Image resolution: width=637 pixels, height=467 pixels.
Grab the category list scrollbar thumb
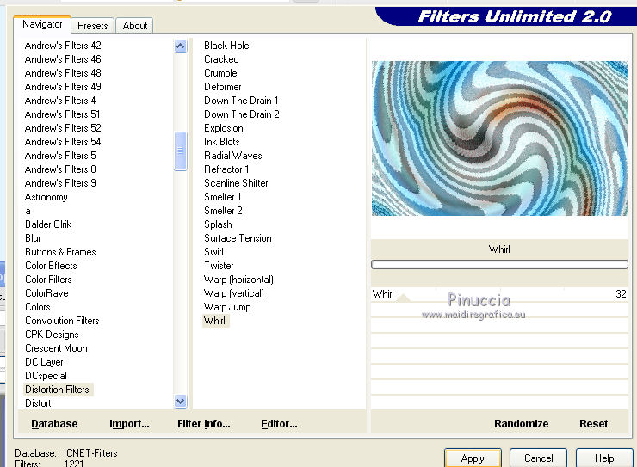[x=181, y=151]
